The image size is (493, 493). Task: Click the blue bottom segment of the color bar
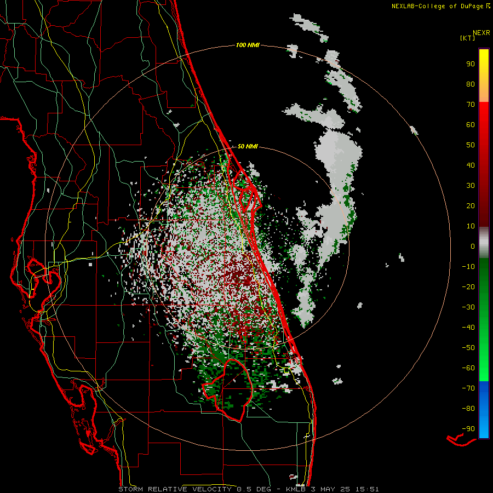[484, 410]
